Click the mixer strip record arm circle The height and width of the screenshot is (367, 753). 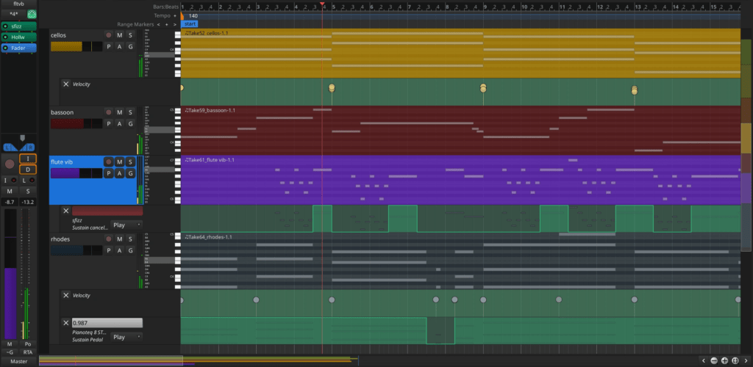pyautogui.click(x=10, y=164)
